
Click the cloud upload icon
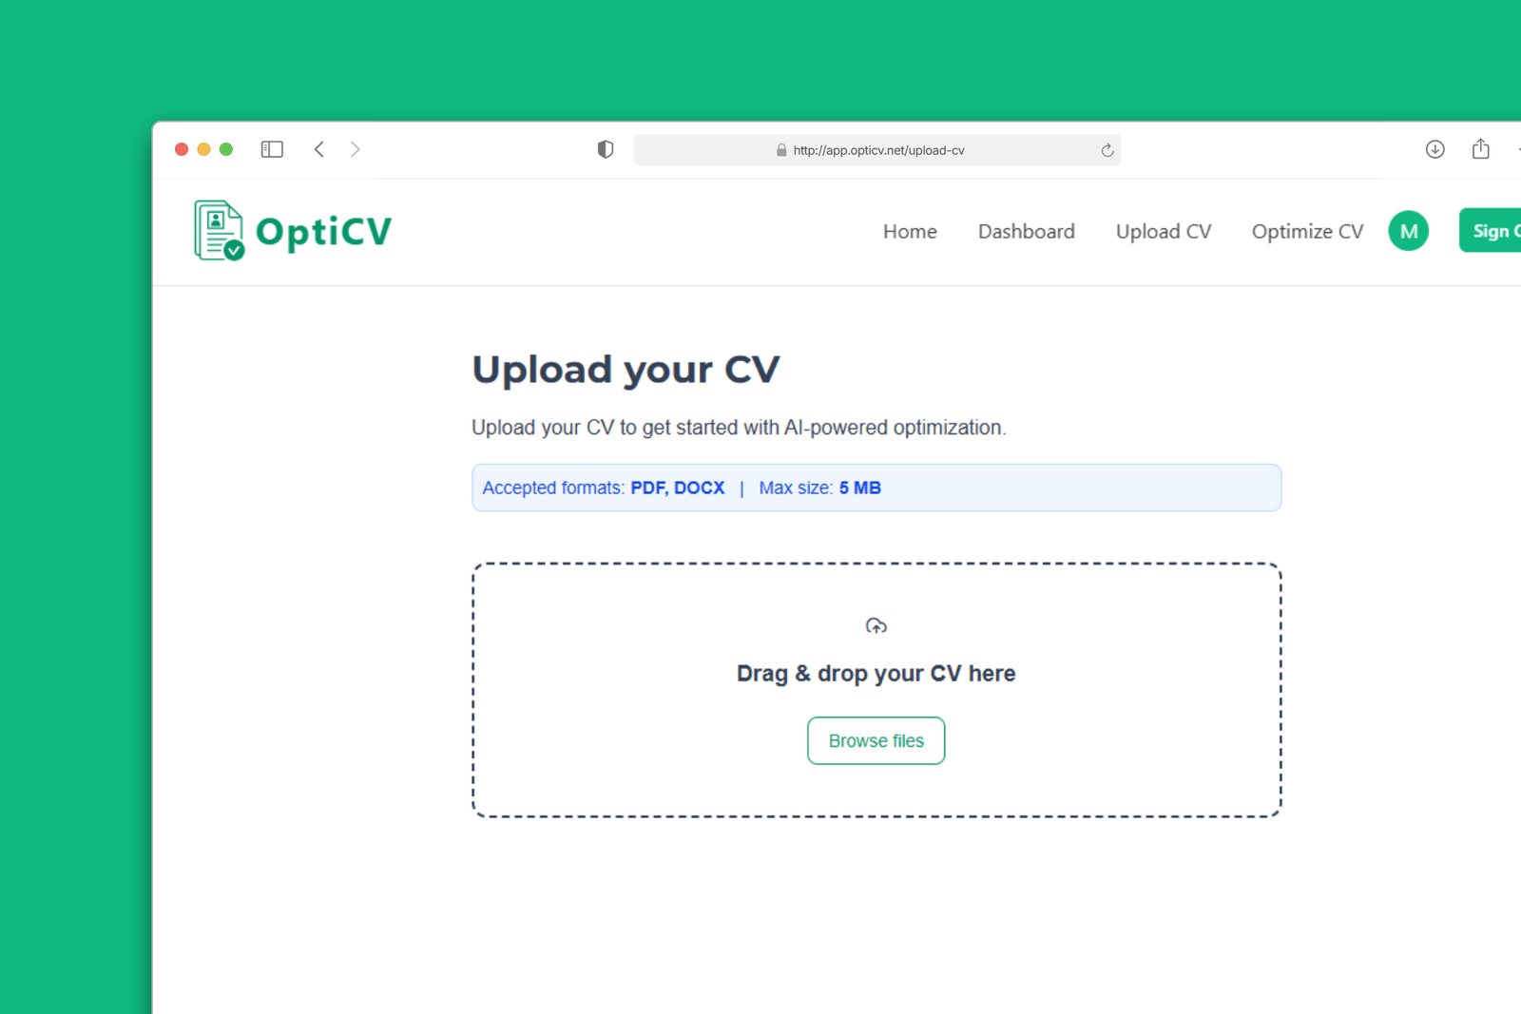pos(876,625)
